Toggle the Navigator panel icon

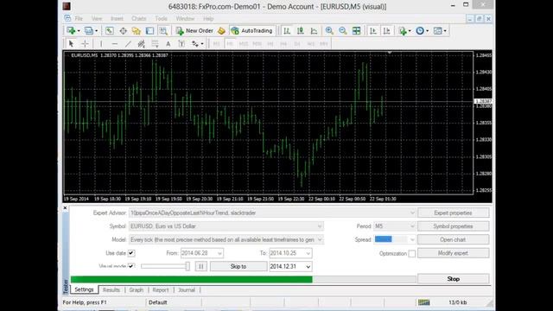tap(137, 31)
